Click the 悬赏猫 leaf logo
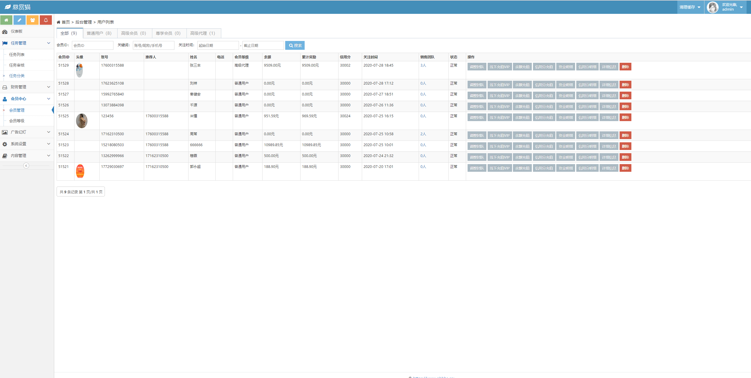751x378 pixels. tap(8, 7)
